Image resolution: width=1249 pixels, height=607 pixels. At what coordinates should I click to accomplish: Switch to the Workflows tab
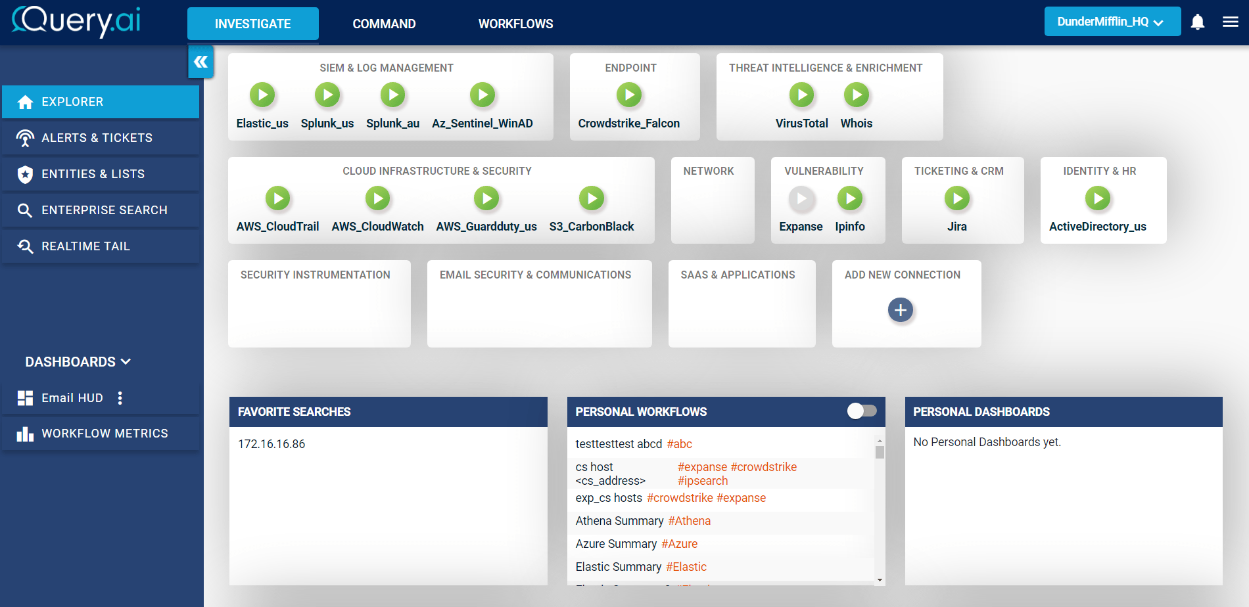[x=515, y=24]
